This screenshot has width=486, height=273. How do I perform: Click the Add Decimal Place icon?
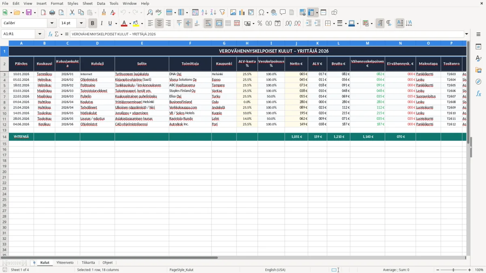tap(288, 23)
